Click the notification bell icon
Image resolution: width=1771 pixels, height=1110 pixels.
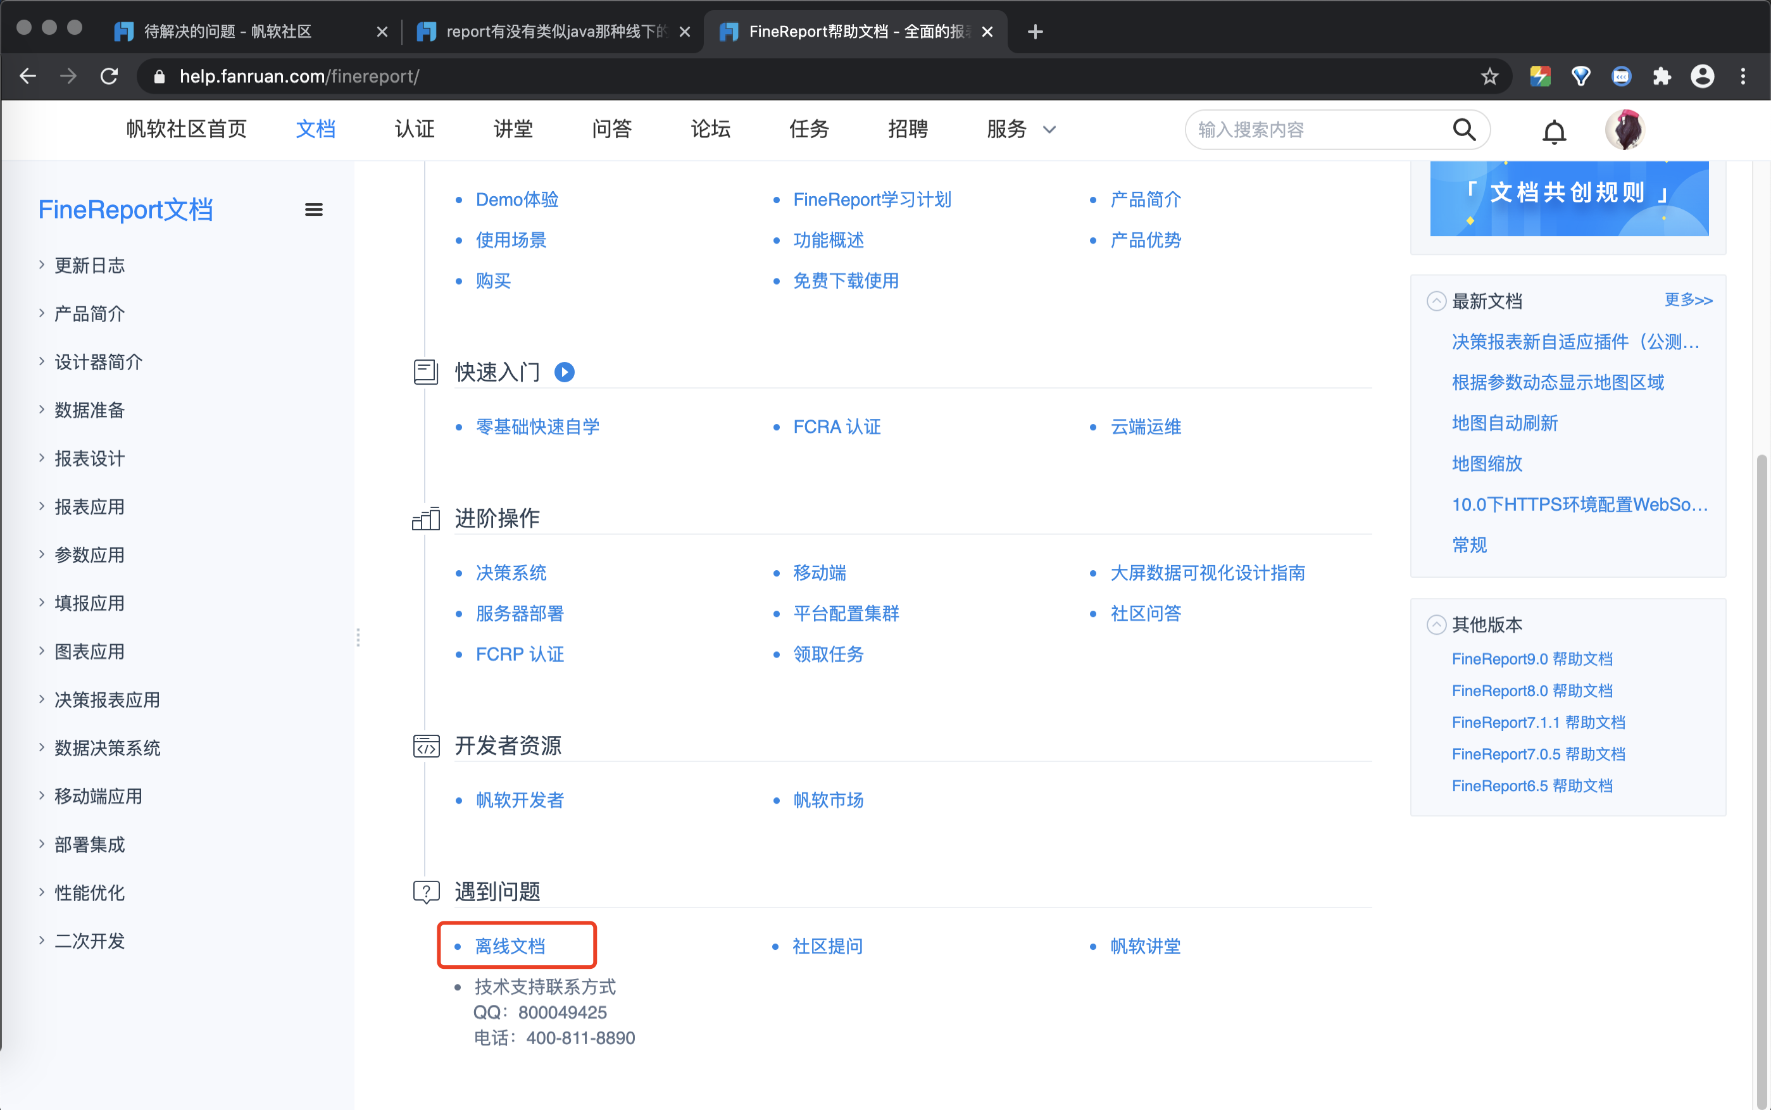(1553, 132)
